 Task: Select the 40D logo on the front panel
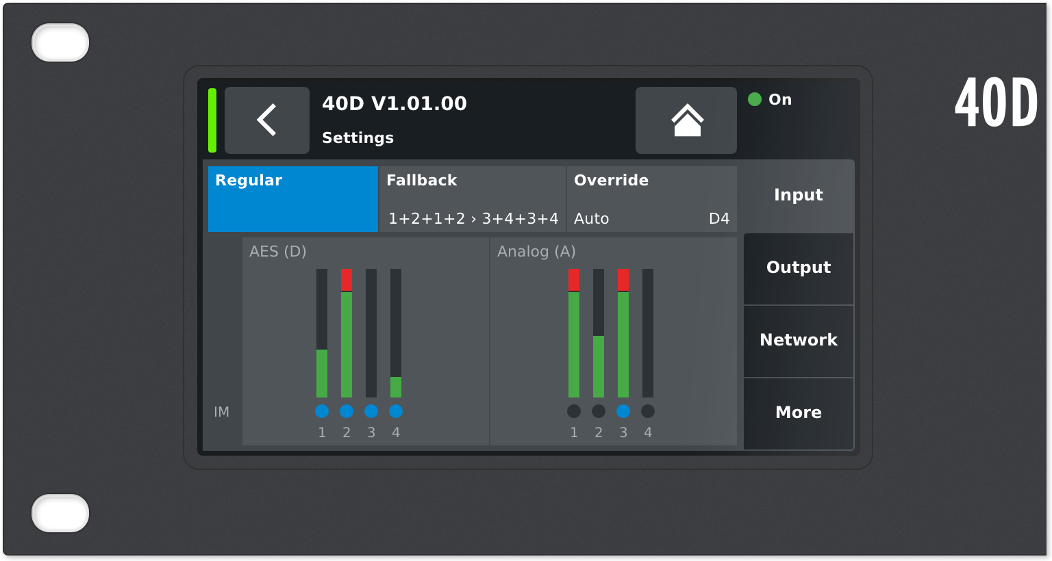coord(997,103)
